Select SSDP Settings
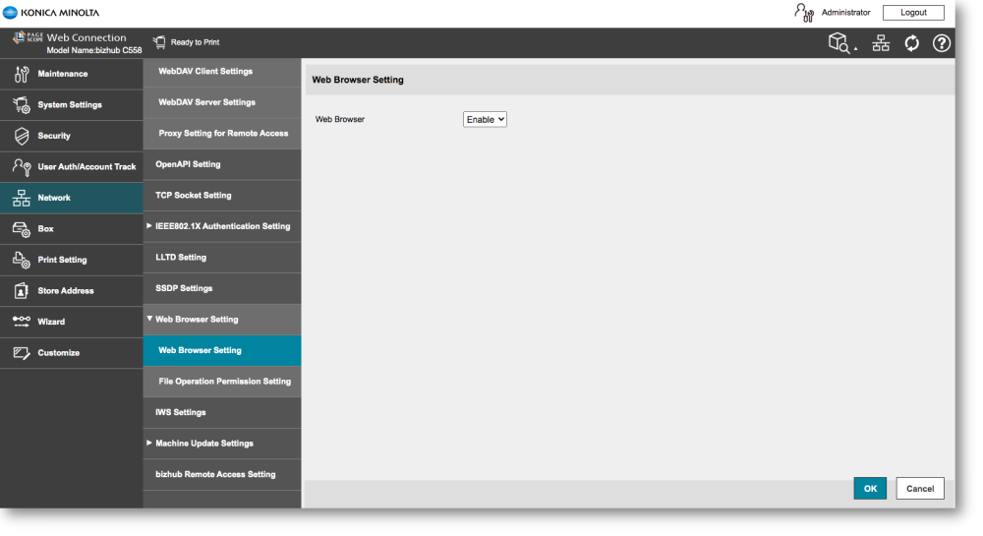This screenshot has width=983, height=536. 222,288
